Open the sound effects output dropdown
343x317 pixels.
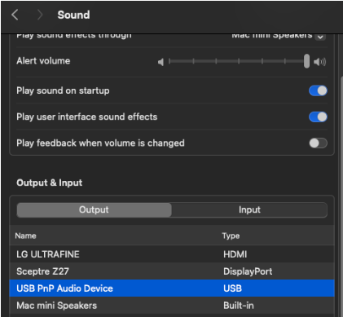(x=320, y=37)
